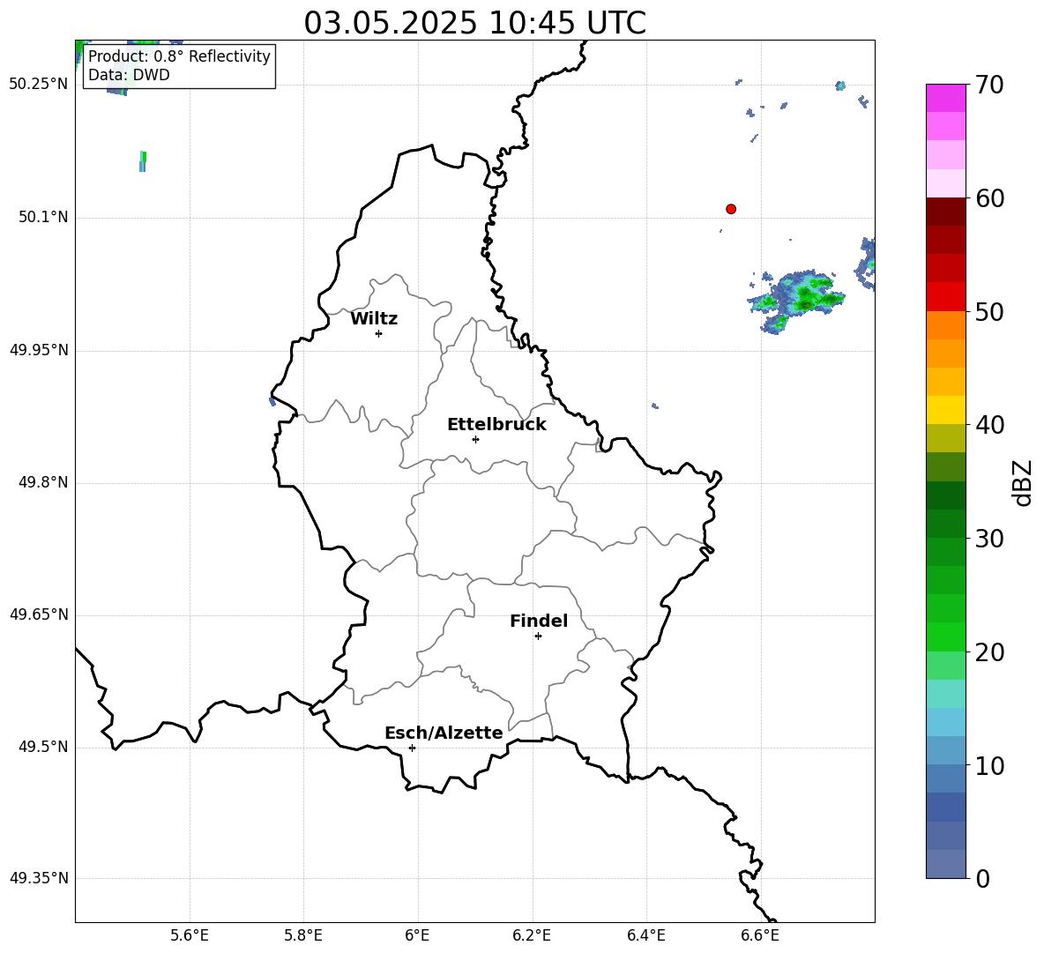Click the yellow swatch just above 40
1044x953 pixels.
(x=946, y=410)
